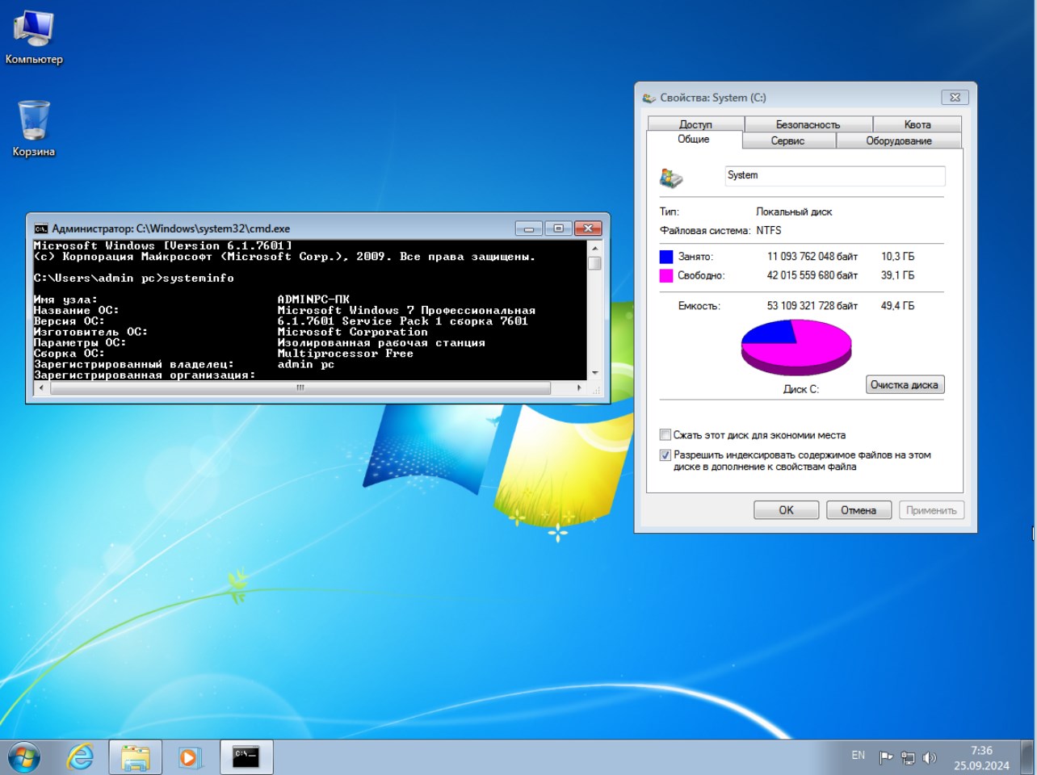Screen dimensions: 1037x775
Task: Click the System drive name field
Action: [834, 175]
